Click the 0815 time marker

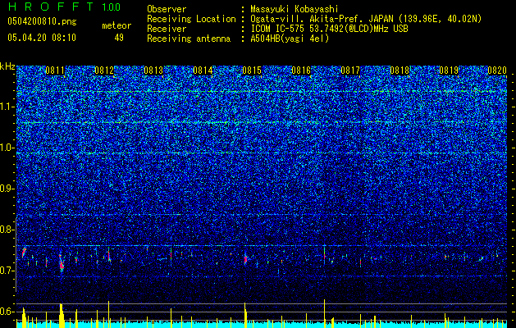[x=252, y=71]
